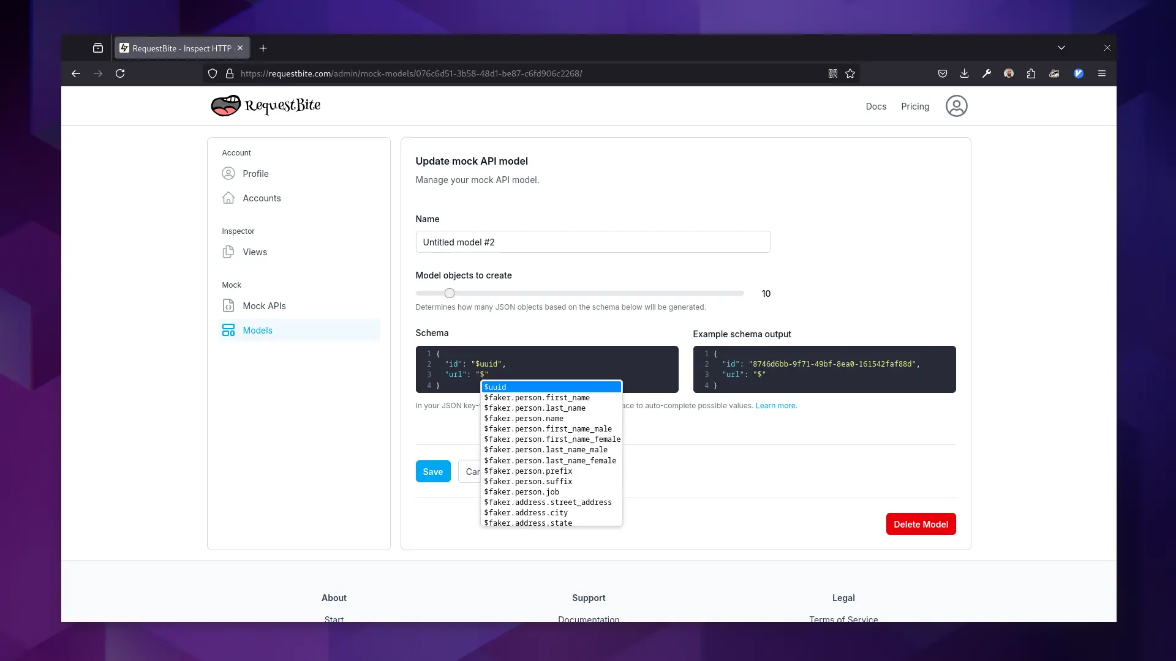This screenshot has width=1176, height=661.
Task: Open the Pricing link
Action: pos(915,106)
